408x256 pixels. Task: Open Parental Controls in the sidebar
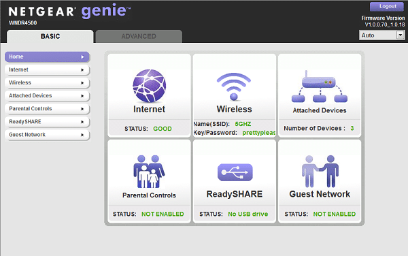(47, 109)
